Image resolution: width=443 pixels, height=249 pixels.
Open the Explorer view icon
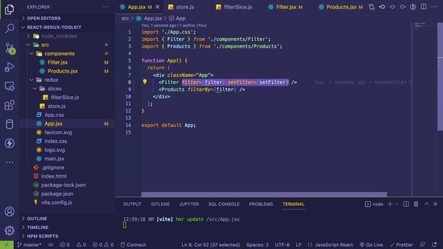pyautogui.click(x=9, y=9)
